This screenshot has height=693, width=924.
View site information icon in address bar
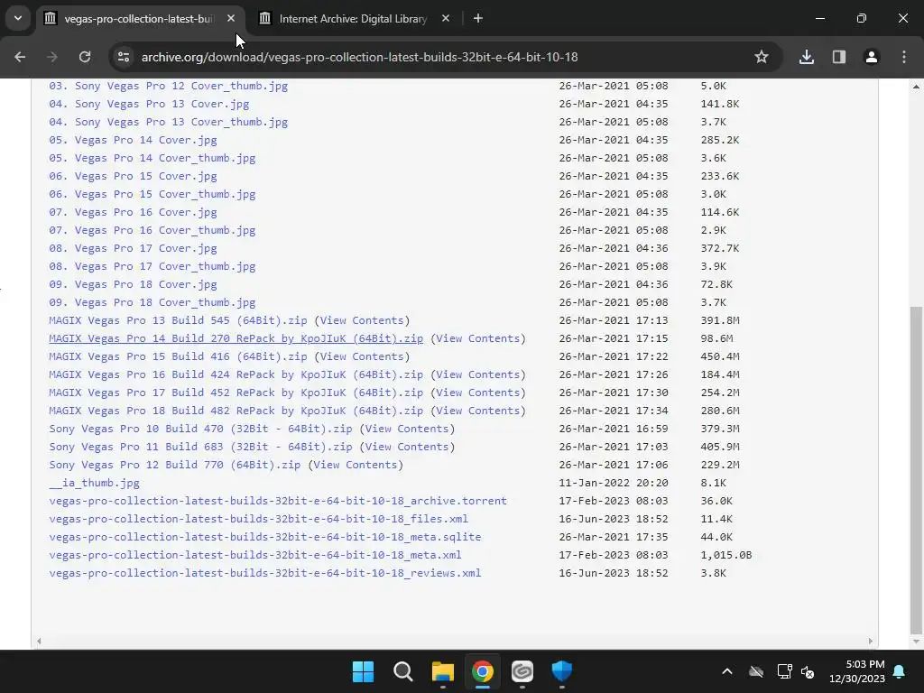123,57
